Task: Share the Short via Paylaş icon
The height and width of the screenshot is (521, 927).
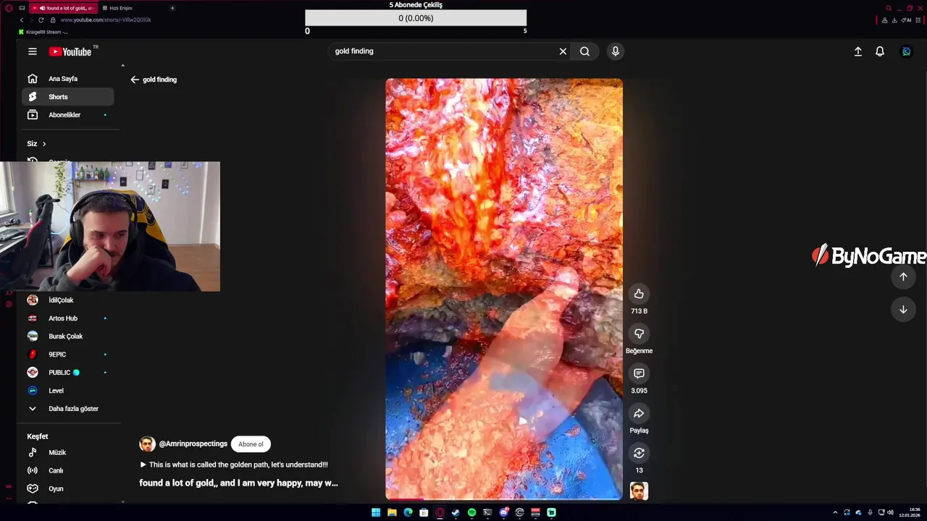Action: (639, 413)
